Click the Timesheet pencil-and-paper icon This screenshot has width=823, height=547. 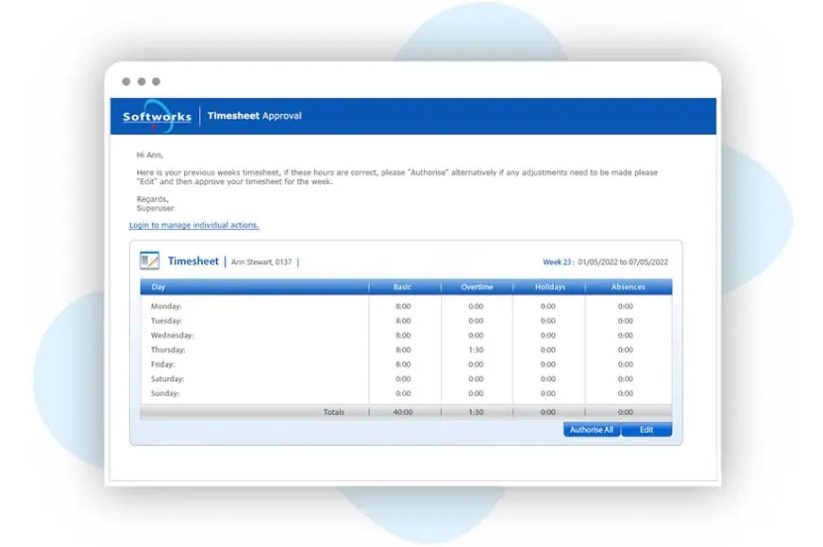[x=149, y=260]
